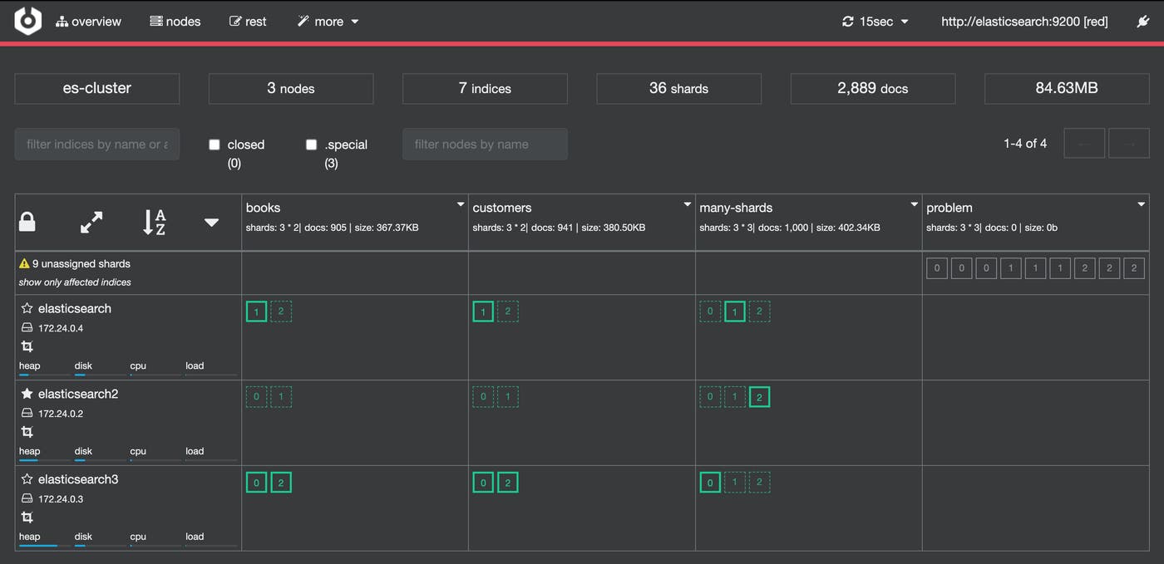Click the disconnect plug icon
Viewport: 1164px width, 564px height.
pos(1143,21)
